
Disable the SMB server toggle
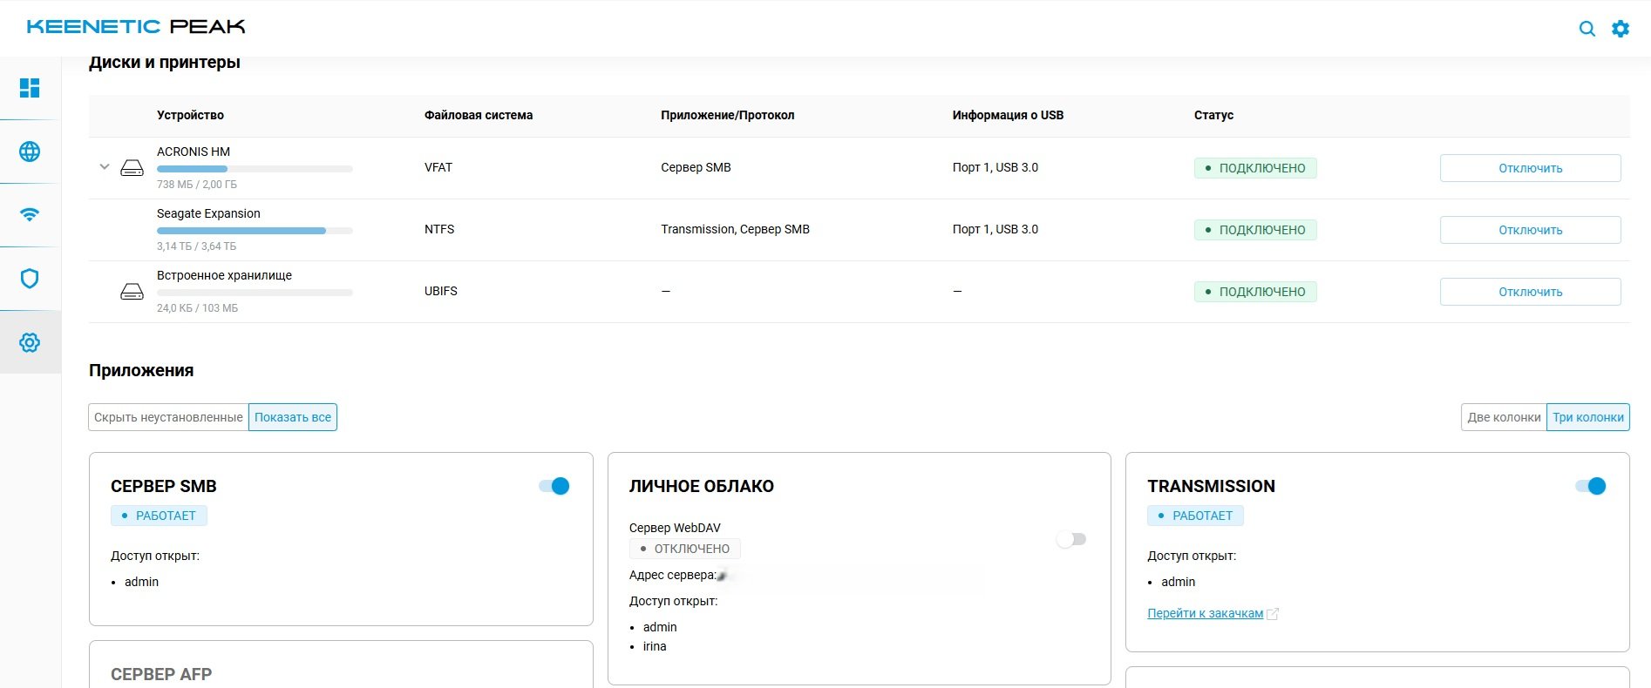tap(554, 486)
